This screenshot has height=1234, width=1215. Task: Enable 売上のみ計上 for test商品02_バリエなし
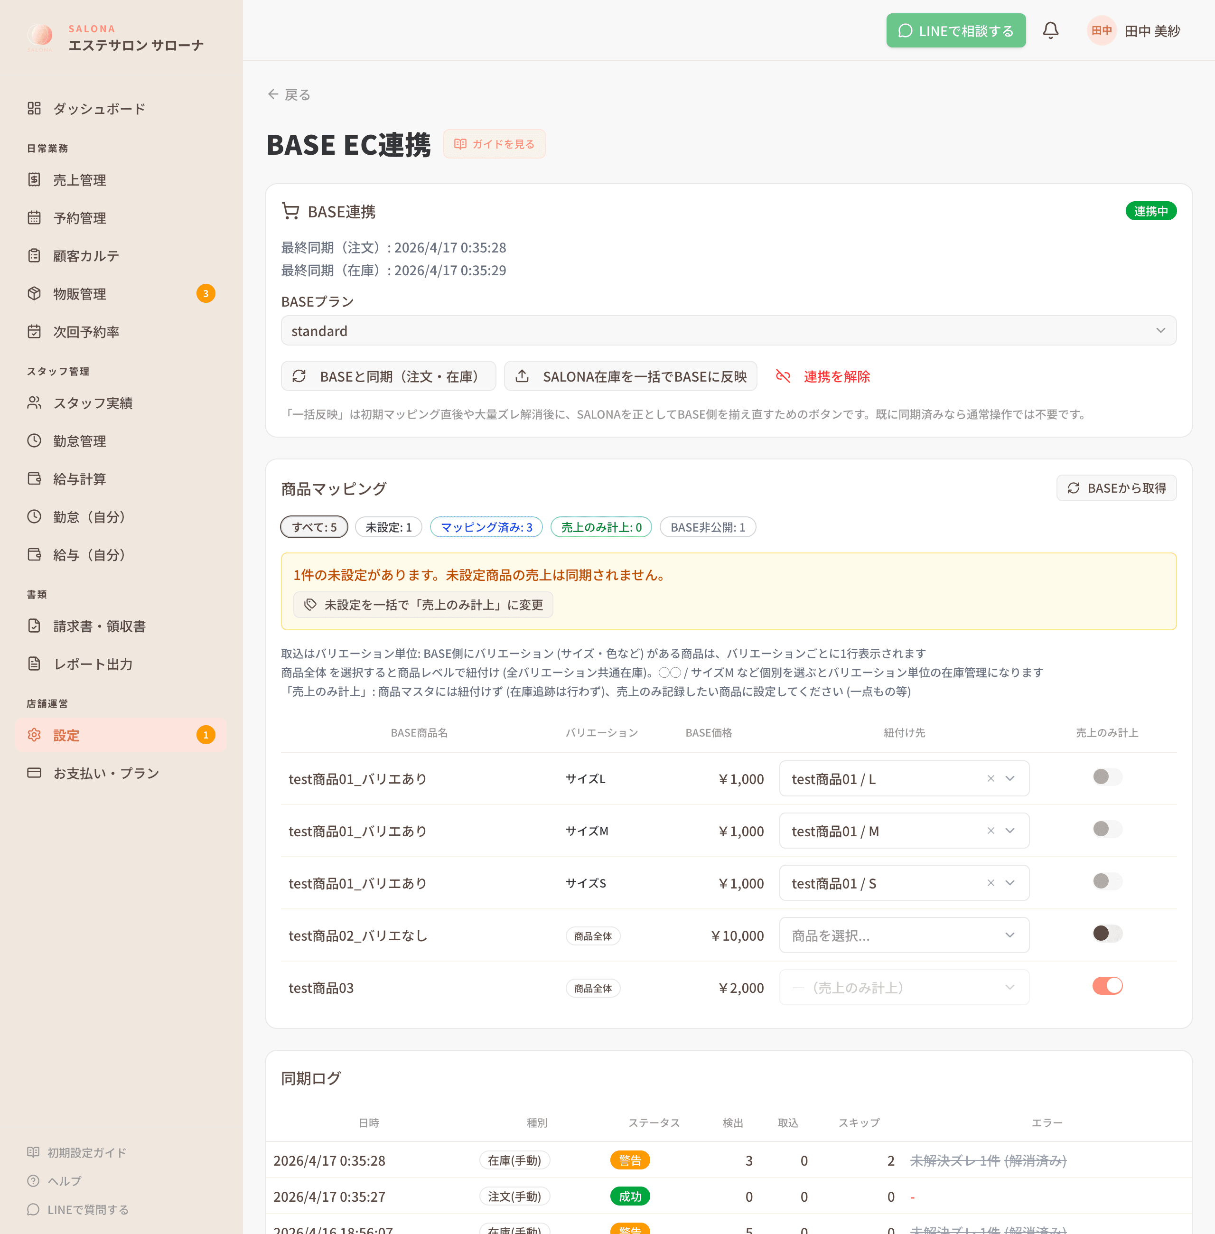1107,934
